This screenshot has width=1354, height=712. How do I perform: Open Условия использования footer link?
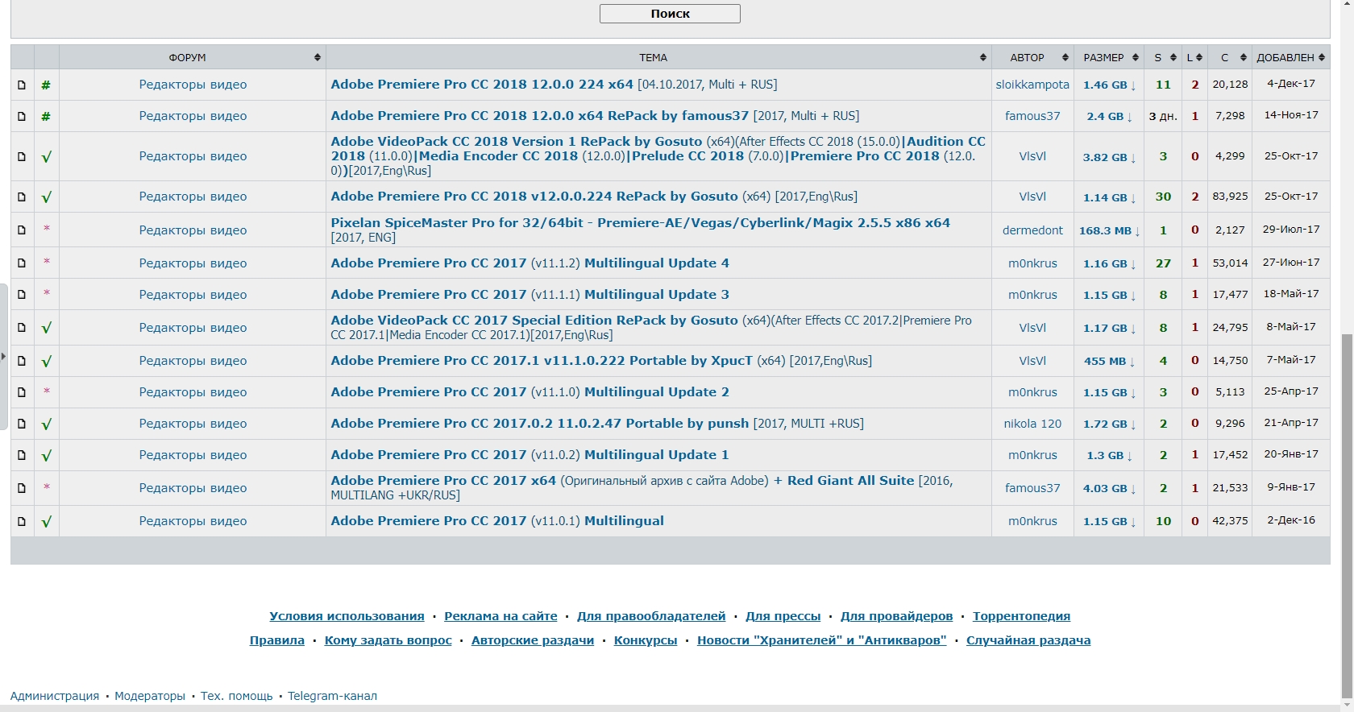[347, 616]
